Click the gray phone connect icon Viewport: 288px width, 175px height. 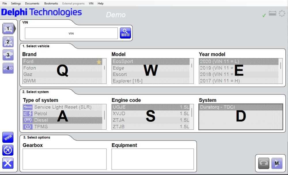point(264,163)
